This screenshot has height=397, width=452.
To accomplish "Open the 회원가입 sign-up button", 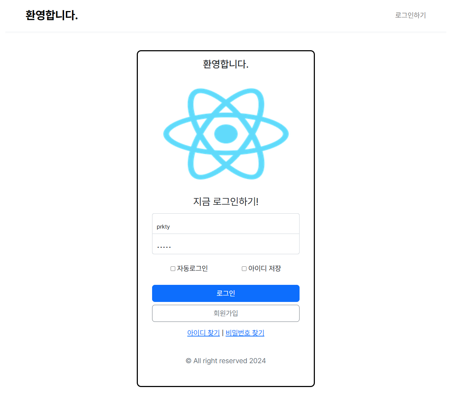I will (226, 313).
